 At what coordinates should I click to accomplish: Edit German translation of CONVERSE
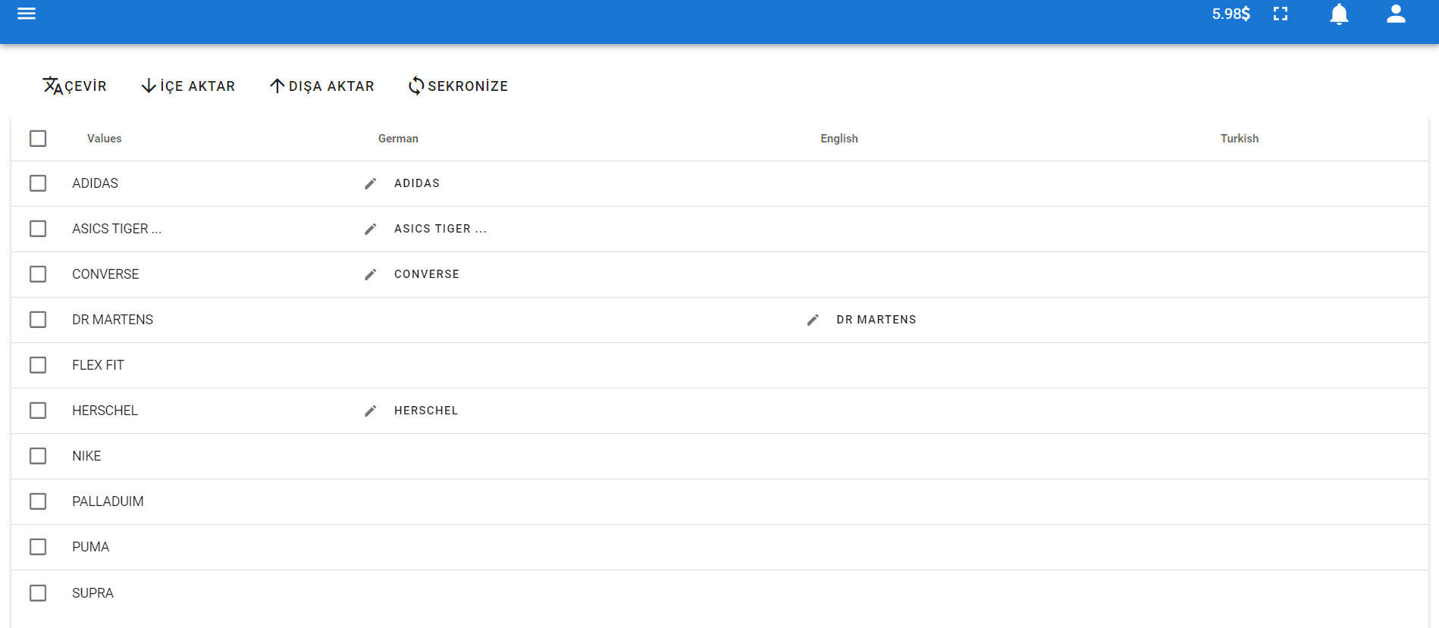point(370,274)
